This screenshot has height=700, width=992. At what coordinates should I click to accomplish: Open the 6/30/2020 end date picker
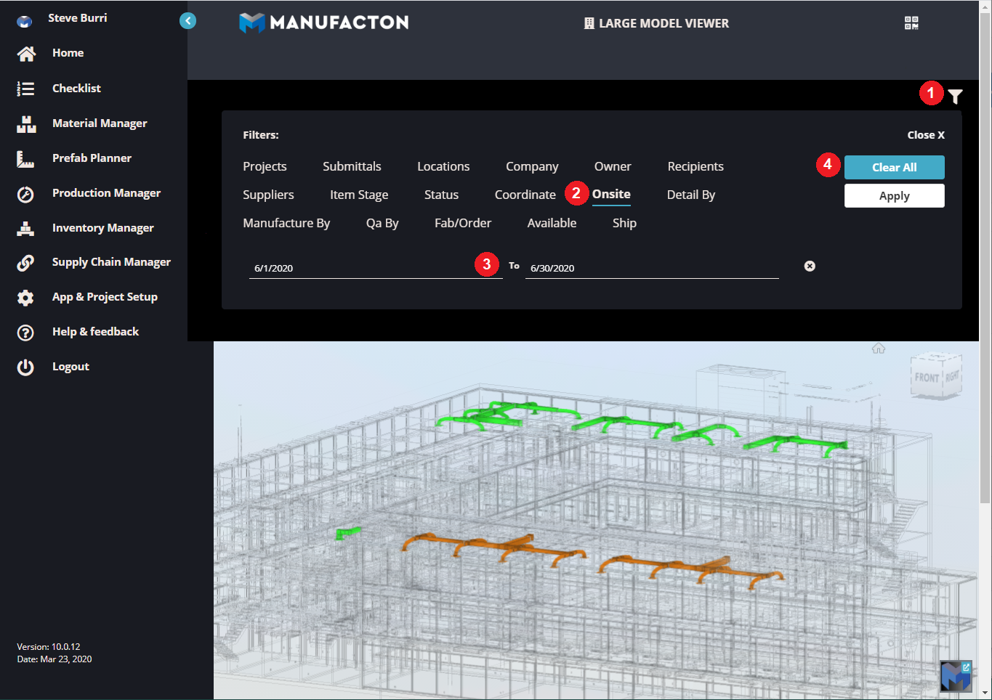tap(603, 268)
